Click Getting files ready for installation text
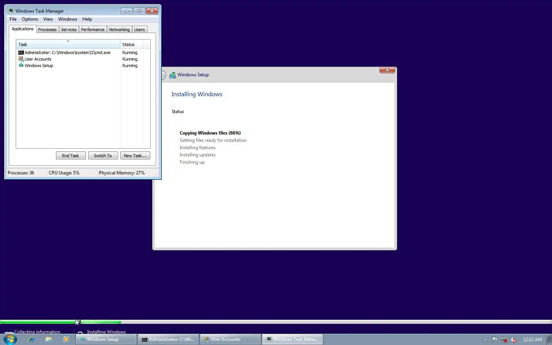Image resolution: width=552 pixels, height=345 pixels. tap(213, 140)
